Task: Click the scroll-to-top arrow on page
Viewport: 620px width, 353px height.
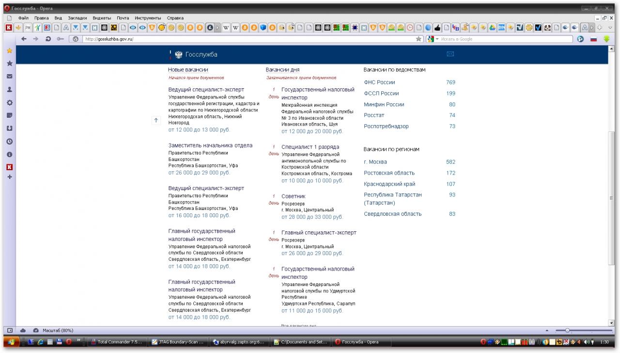Action: click(x=156, y=120)
